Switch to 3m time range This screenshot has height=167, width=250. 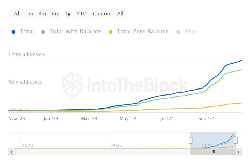click(42, 14)
